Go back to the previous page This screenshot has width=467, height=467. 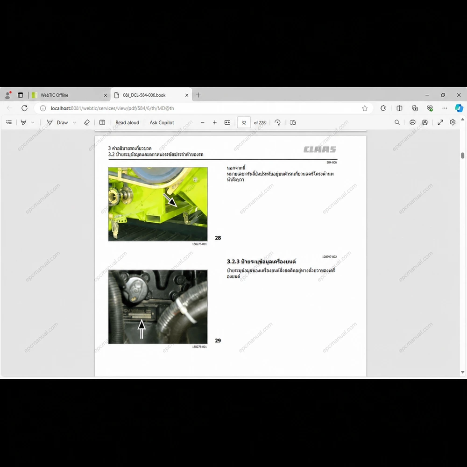point(9,108)
